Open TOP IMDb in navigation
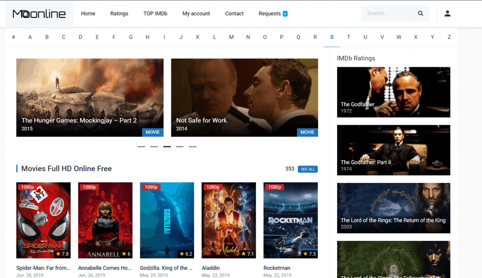 tap(155, 14)
